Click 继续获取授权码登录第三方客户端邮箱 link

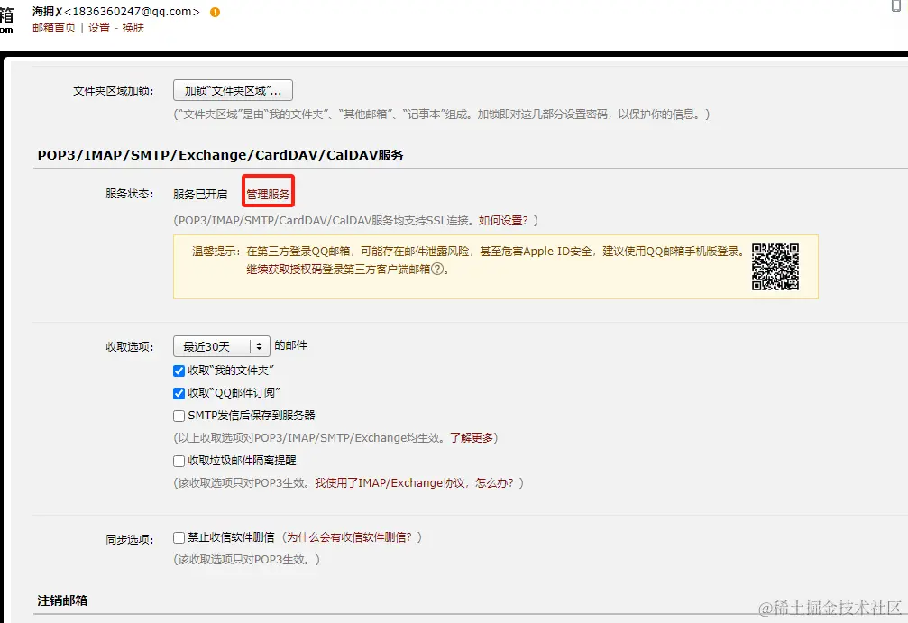tap(338, 270)
